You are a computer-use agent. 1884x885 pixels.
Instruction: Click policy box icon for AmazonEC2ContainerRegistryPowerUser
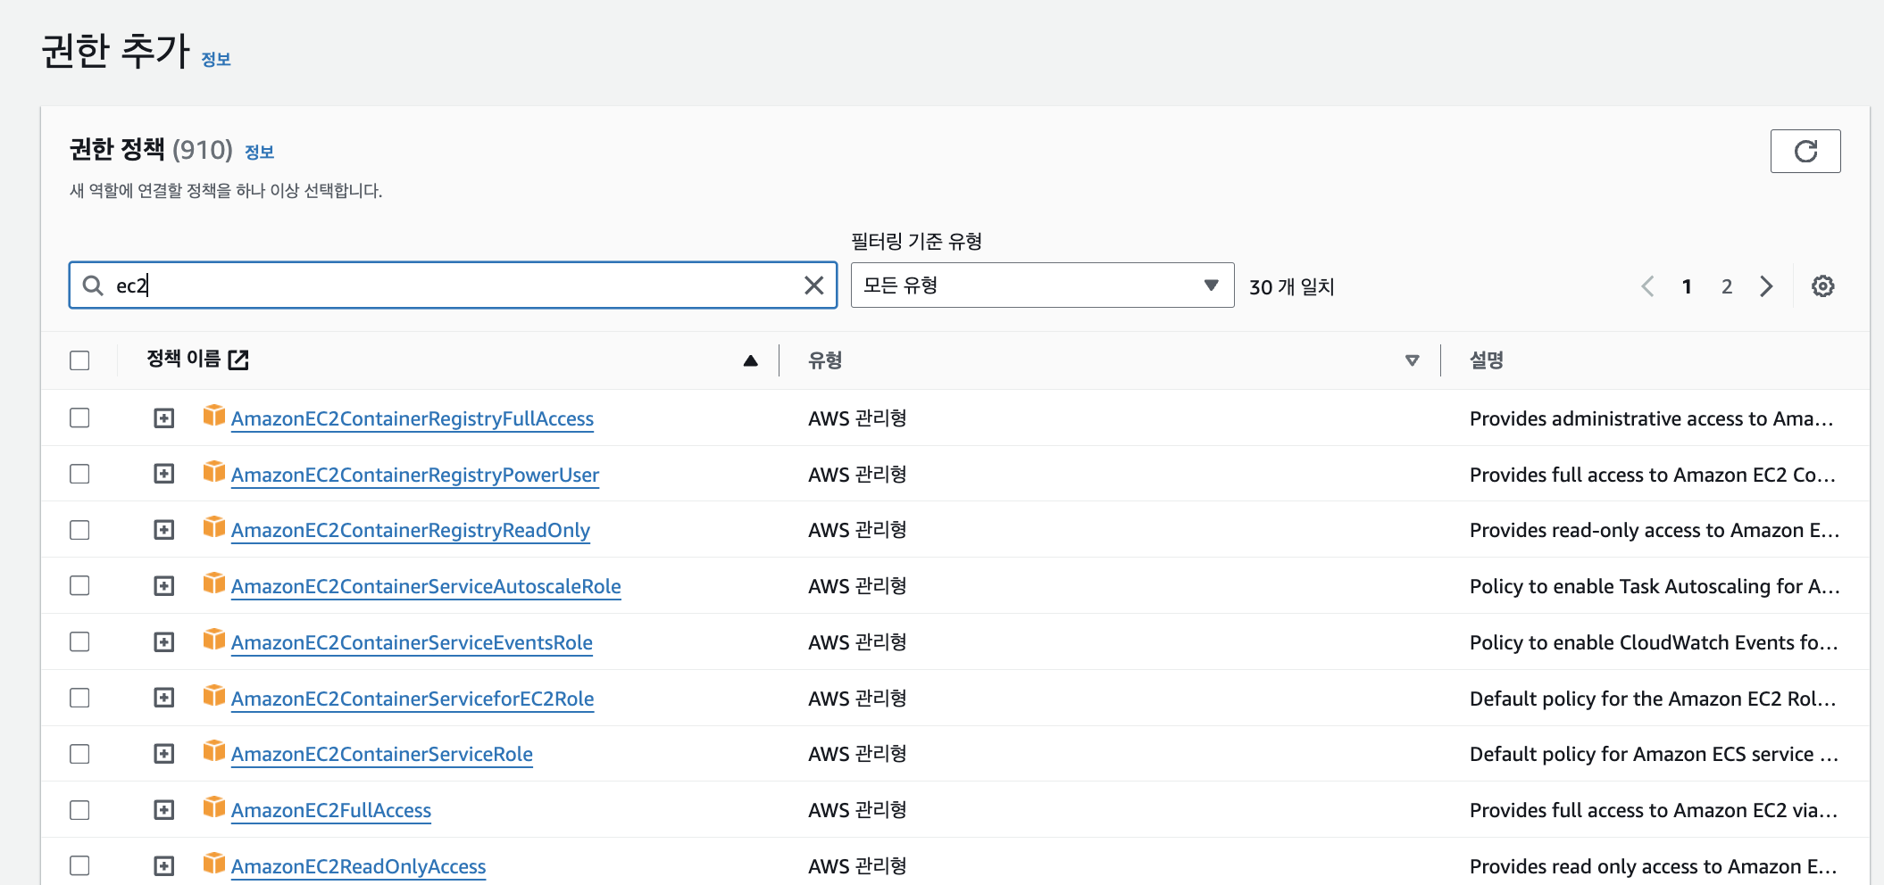(213, 472)
